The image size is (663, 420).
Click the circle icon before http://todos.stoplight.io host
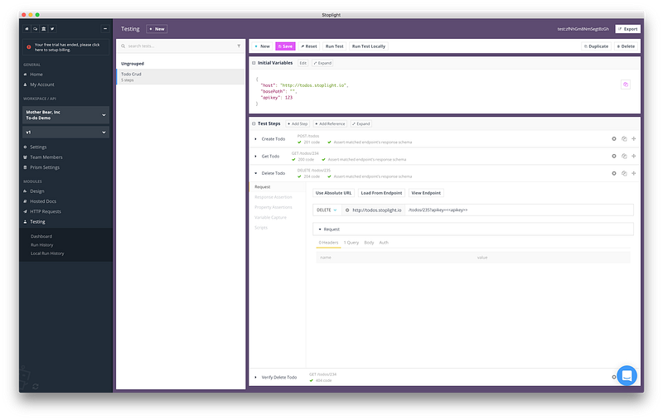[347, 210]
